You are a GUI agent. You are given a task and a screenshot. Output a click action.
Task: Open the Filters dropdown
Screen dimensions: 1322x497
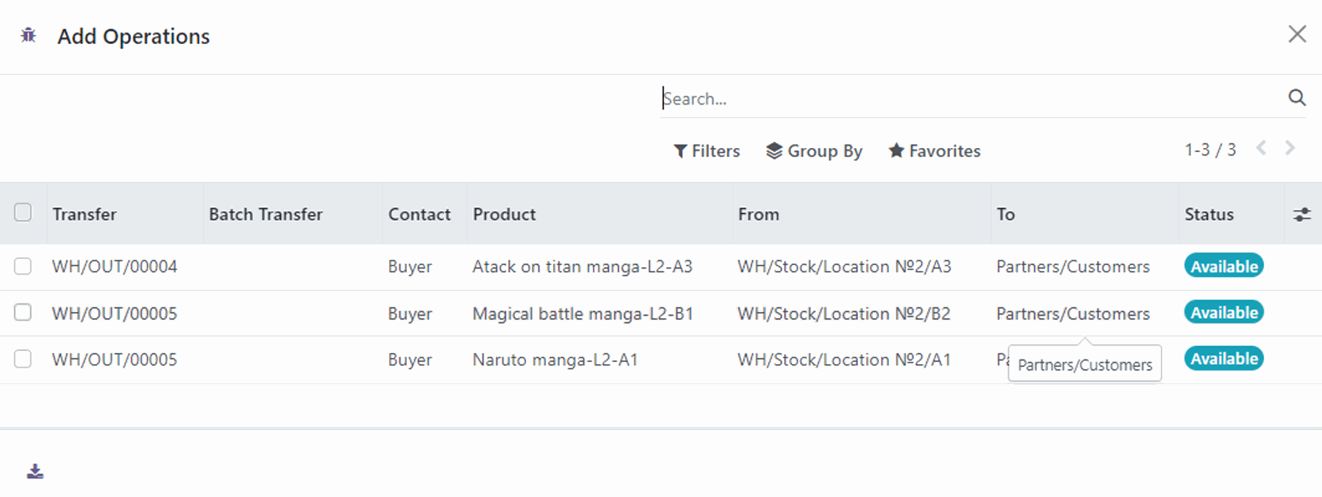pos(706,151)
